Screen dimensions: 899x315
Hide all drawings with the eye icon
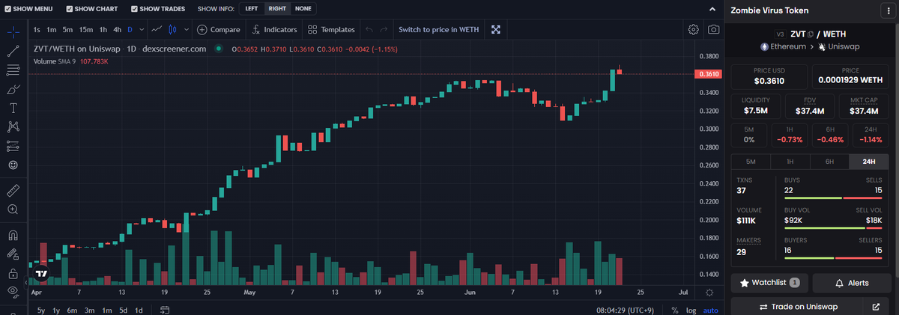coord(13,291)
